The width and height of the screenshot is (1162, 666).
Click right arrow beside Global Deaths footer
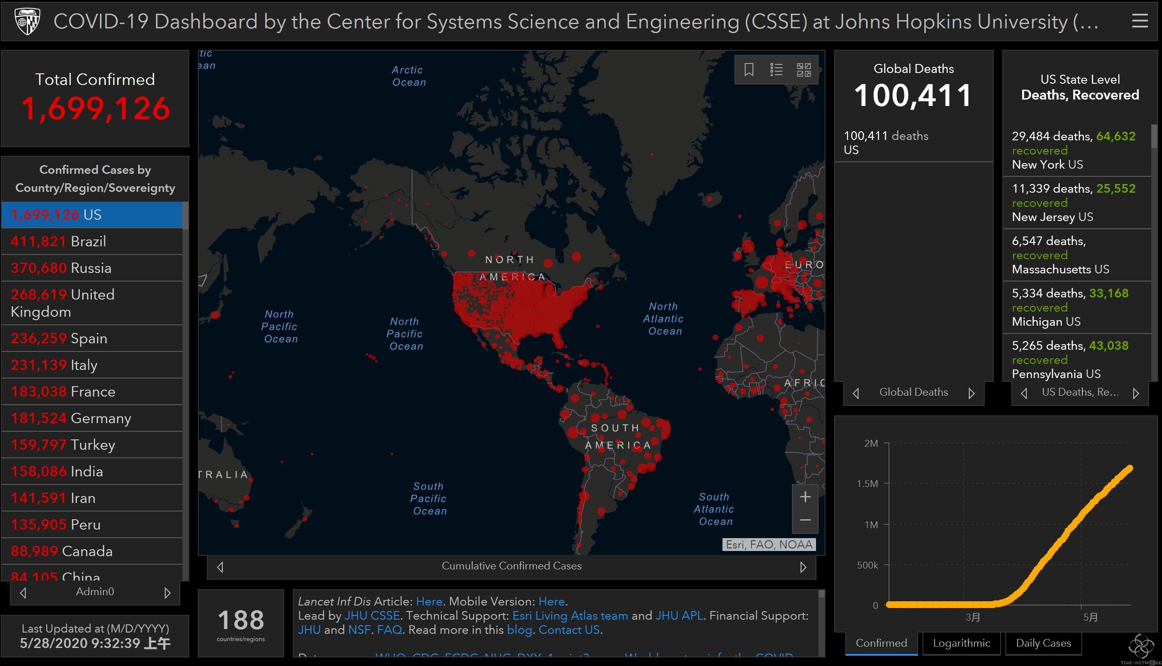pyautogui.click(x=971, y=393)
